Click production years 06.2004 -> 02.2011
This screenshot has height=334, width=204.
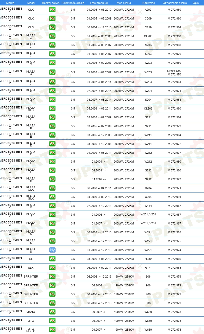click(x=99, y=268)
